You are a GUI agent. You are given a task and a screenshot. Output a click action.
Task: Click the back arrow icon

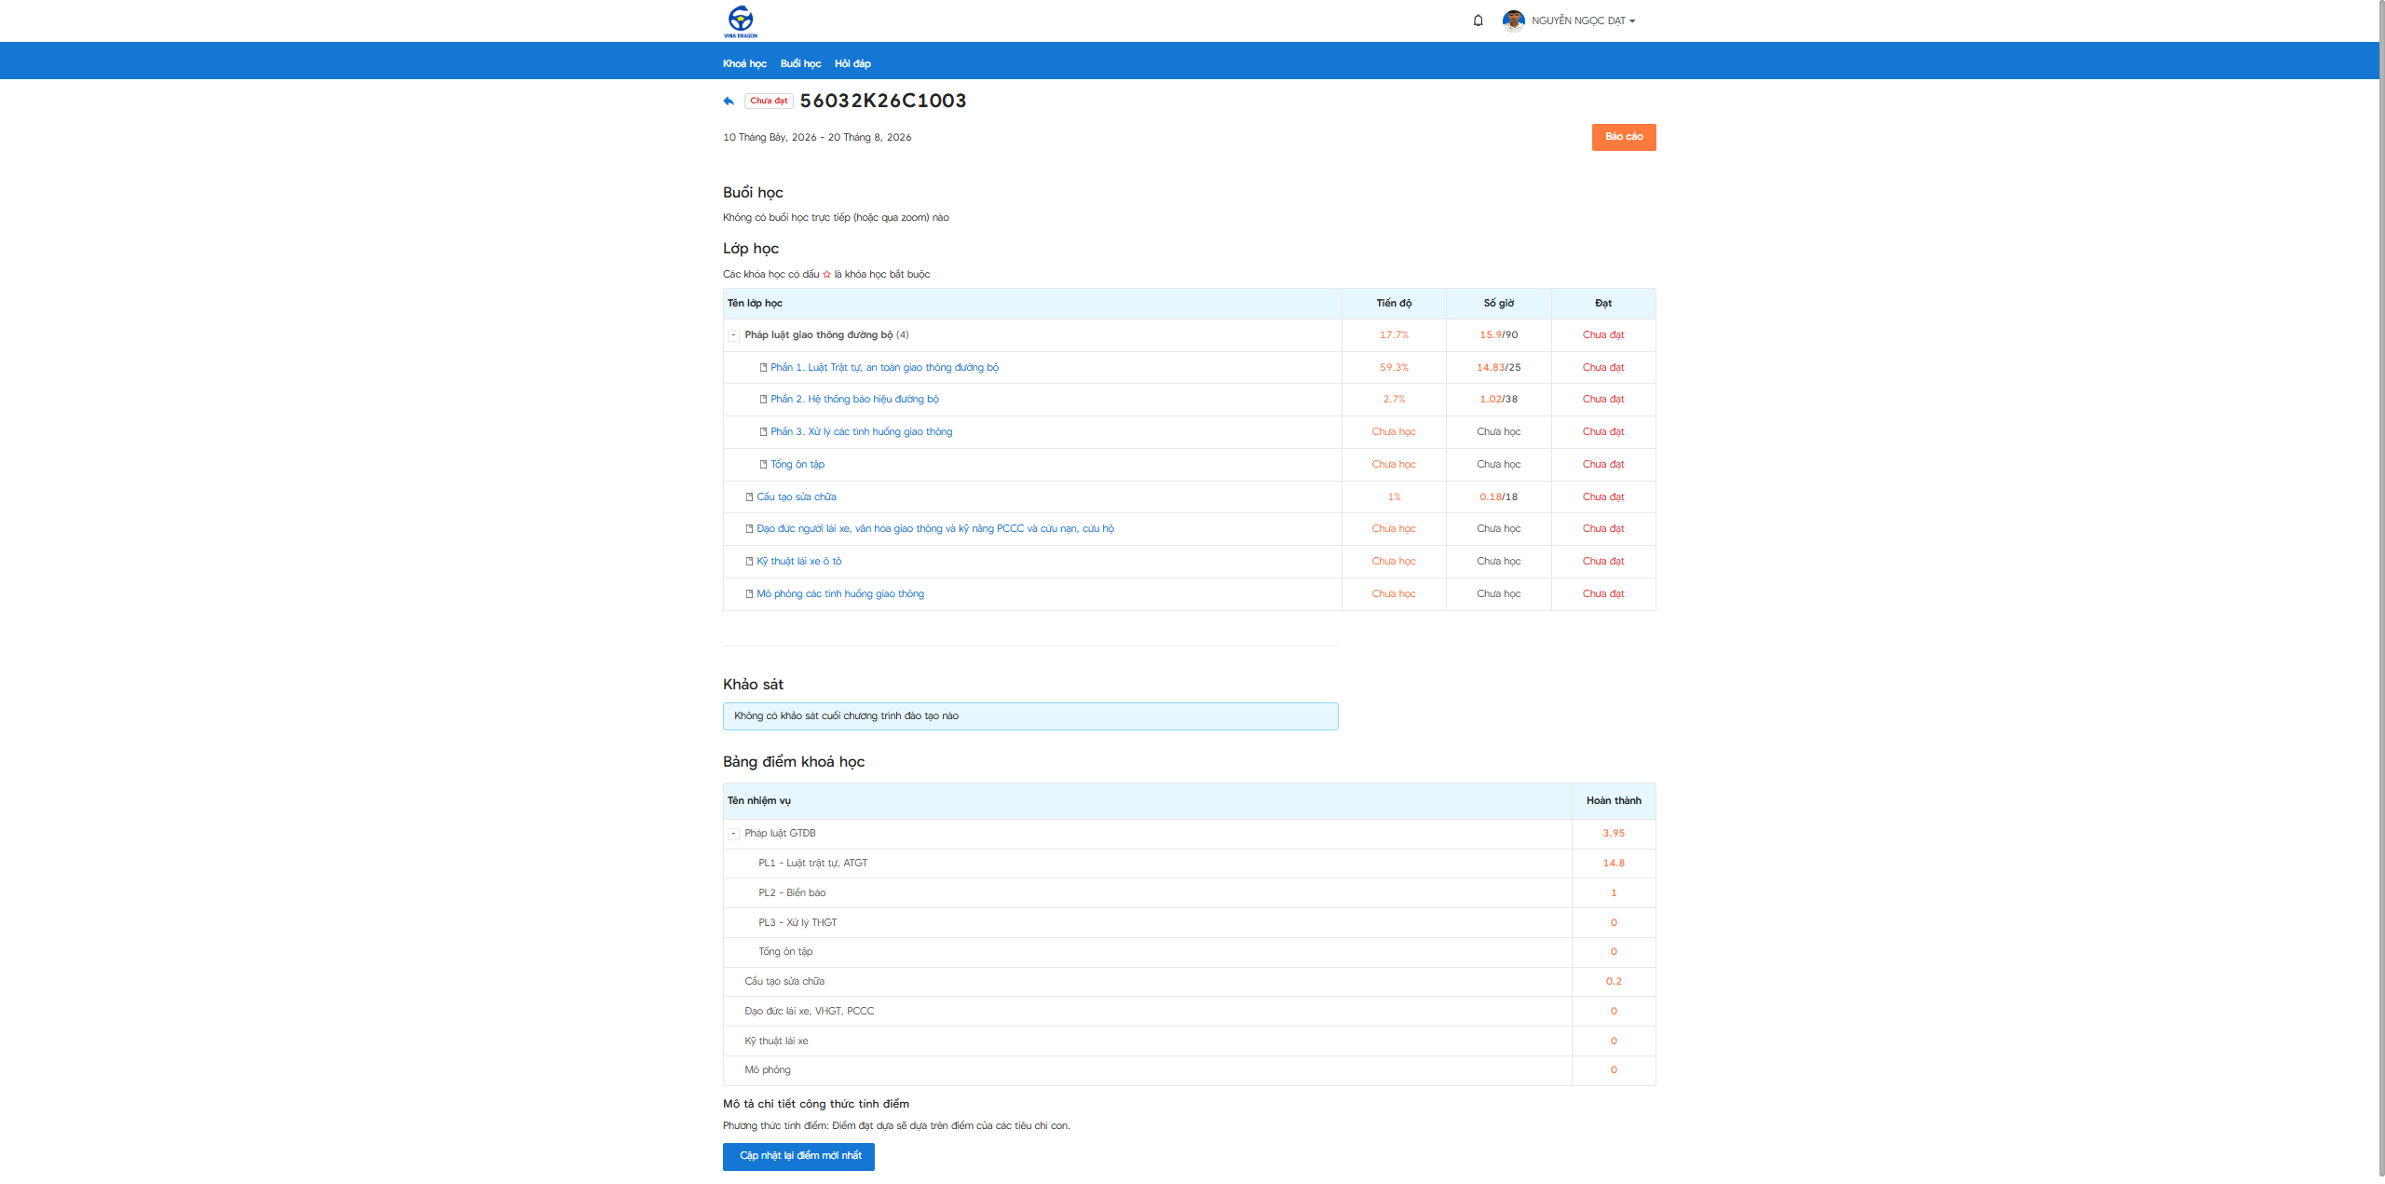[x=729, y=101]
